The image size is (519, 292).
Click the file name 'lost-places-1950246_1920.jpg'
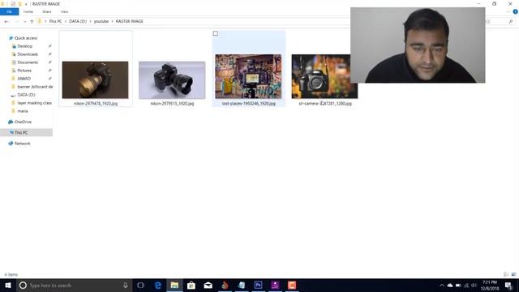pos(249,104)
